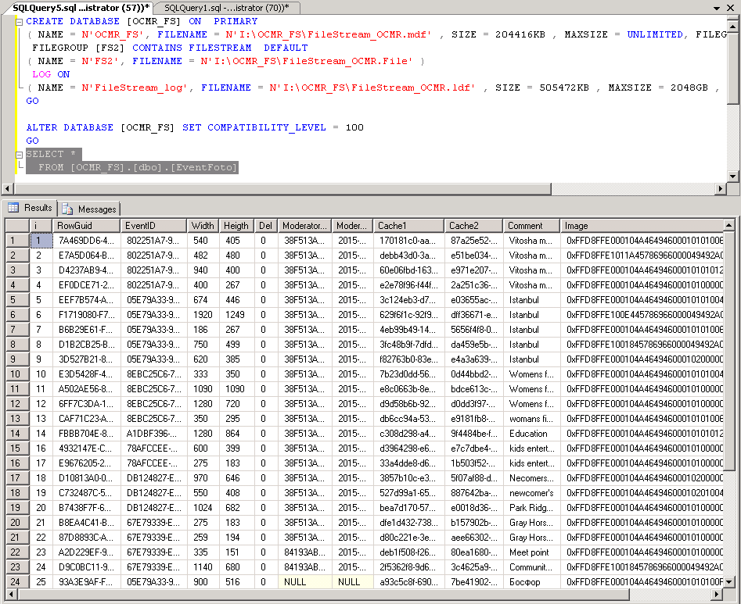Click the results grid scroll-left arrow

pyautogui.click(x=11, y=594)
